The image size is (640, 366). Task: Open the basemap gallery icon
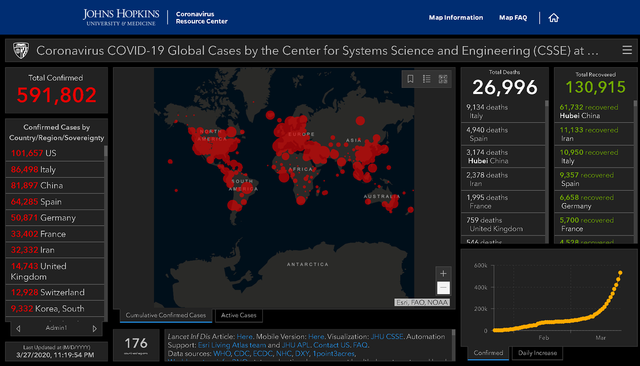pos(443,79)
